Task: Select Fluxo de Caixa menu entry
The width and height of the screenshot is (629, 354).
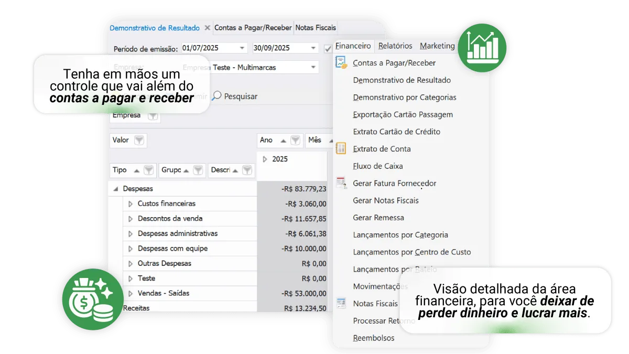Action: click(378, 166)
